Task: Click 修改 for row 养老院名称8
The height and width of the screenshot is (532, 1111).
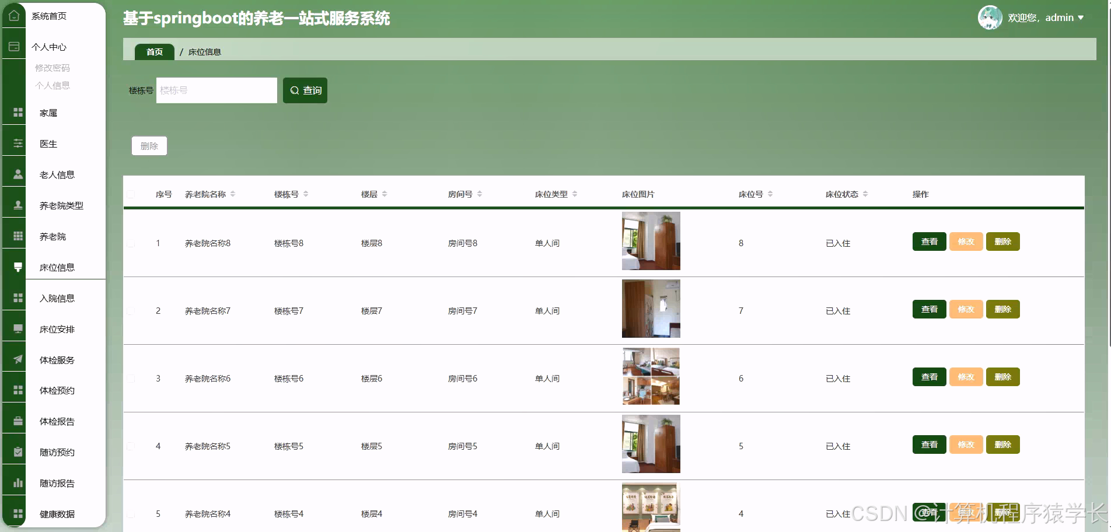Action: (x=966, y=242)
